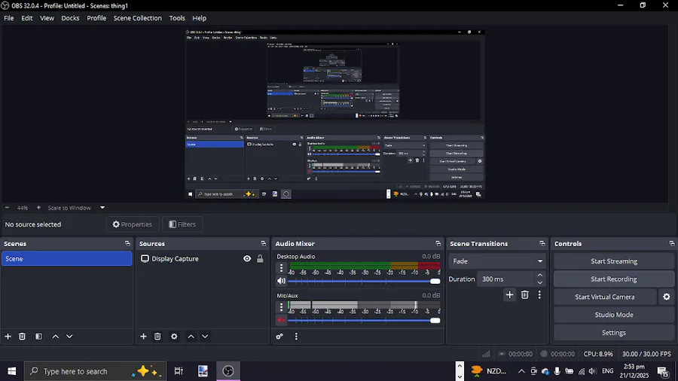Open source Properties button

click(133, 224)
